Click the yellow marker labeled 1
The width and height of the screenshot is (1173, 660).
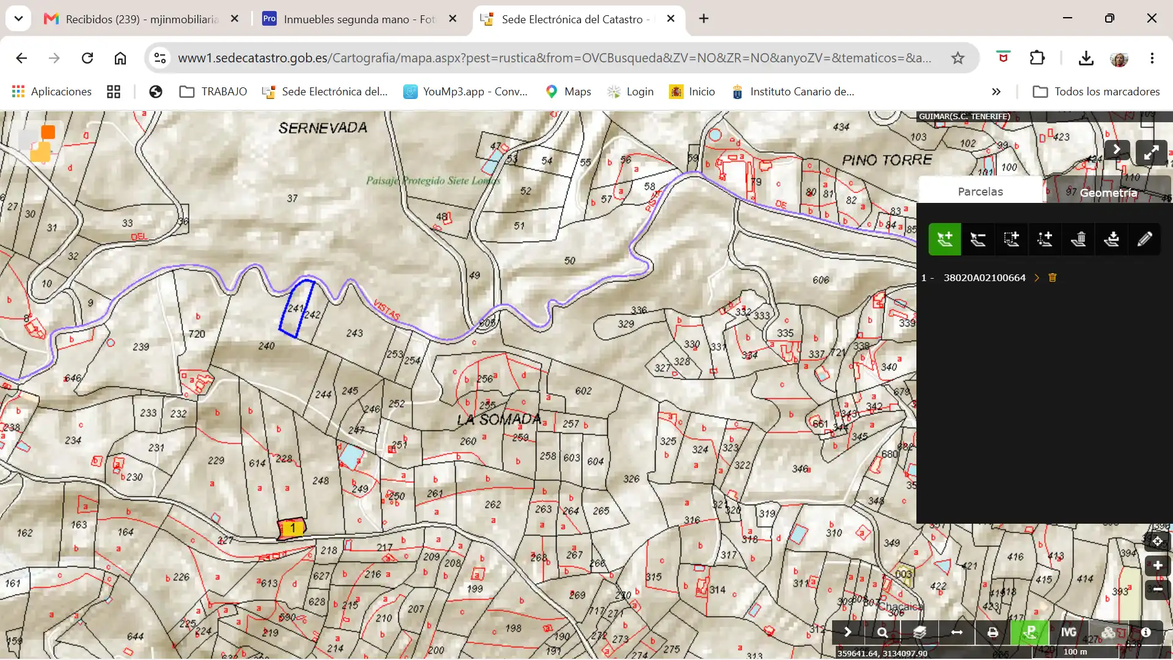click(x=292, y=528)
